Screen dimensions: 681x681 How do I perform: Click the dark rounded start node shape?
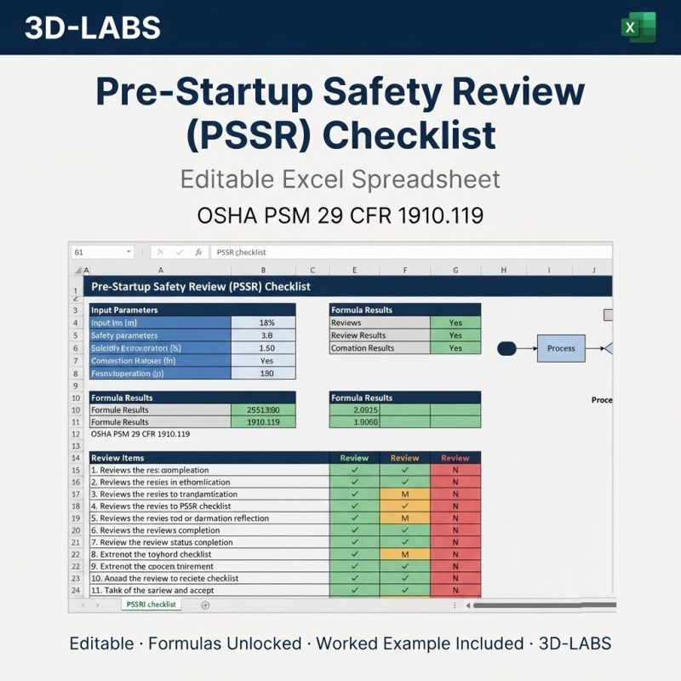tap(506, 348)
